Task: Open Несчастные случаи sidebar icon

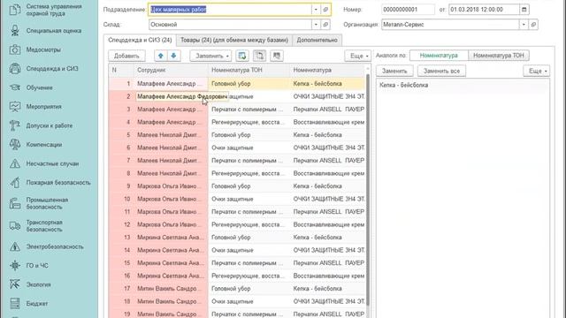Action: 15,163
